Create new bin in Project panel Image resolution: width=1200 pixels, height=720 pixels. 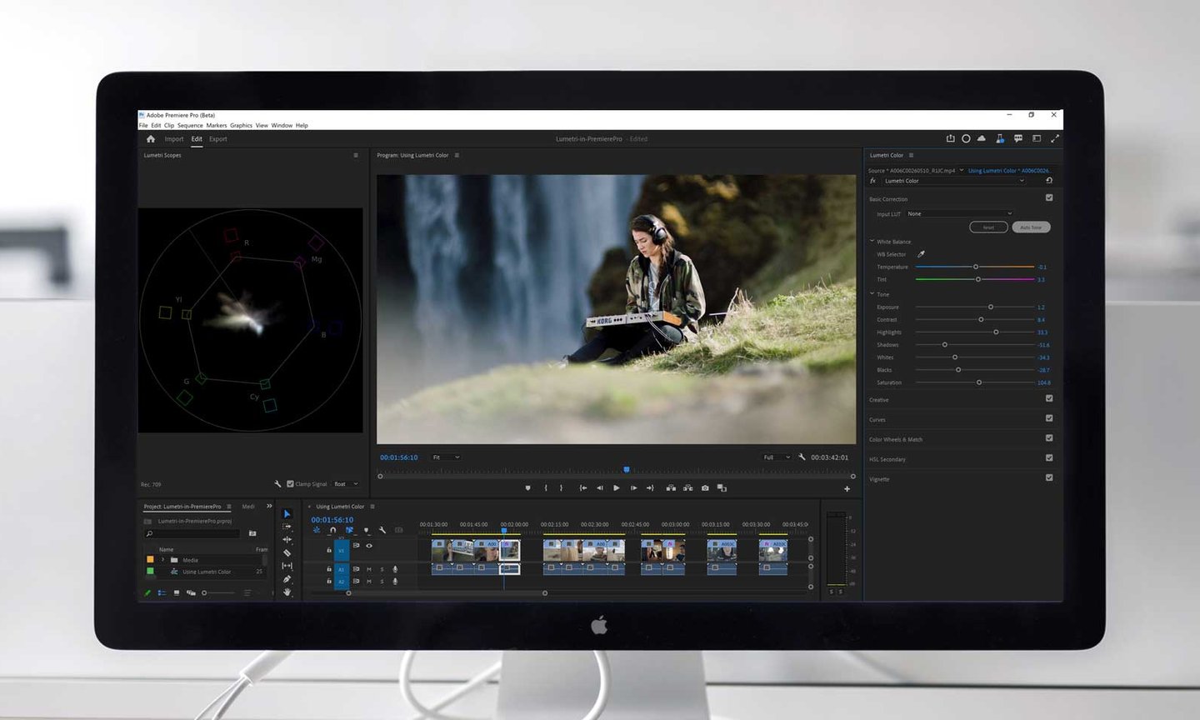coord(252,533)
